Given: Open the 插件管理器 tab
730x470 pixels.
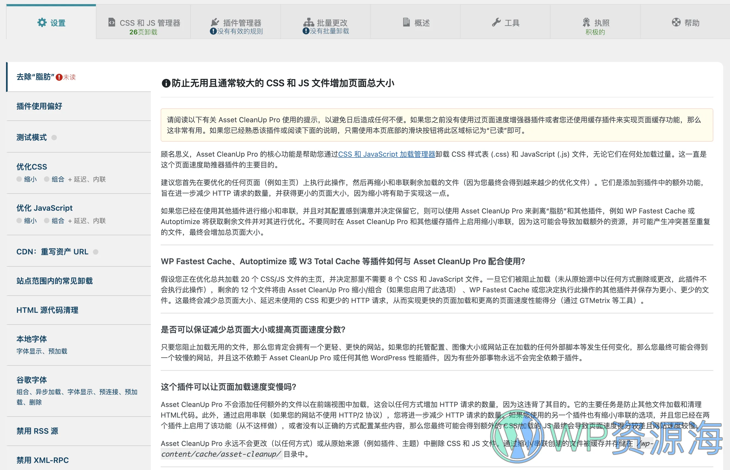Looking at the screenshot, I should 236,22.
